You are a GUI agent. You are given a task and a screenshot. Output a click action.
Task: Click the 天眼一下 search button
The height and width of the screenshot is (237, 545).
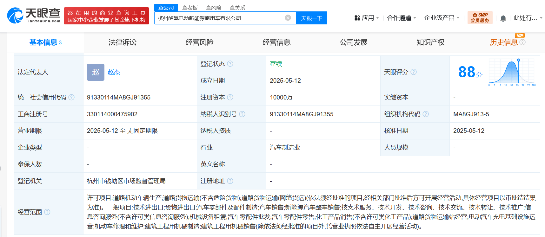point(312,18)
